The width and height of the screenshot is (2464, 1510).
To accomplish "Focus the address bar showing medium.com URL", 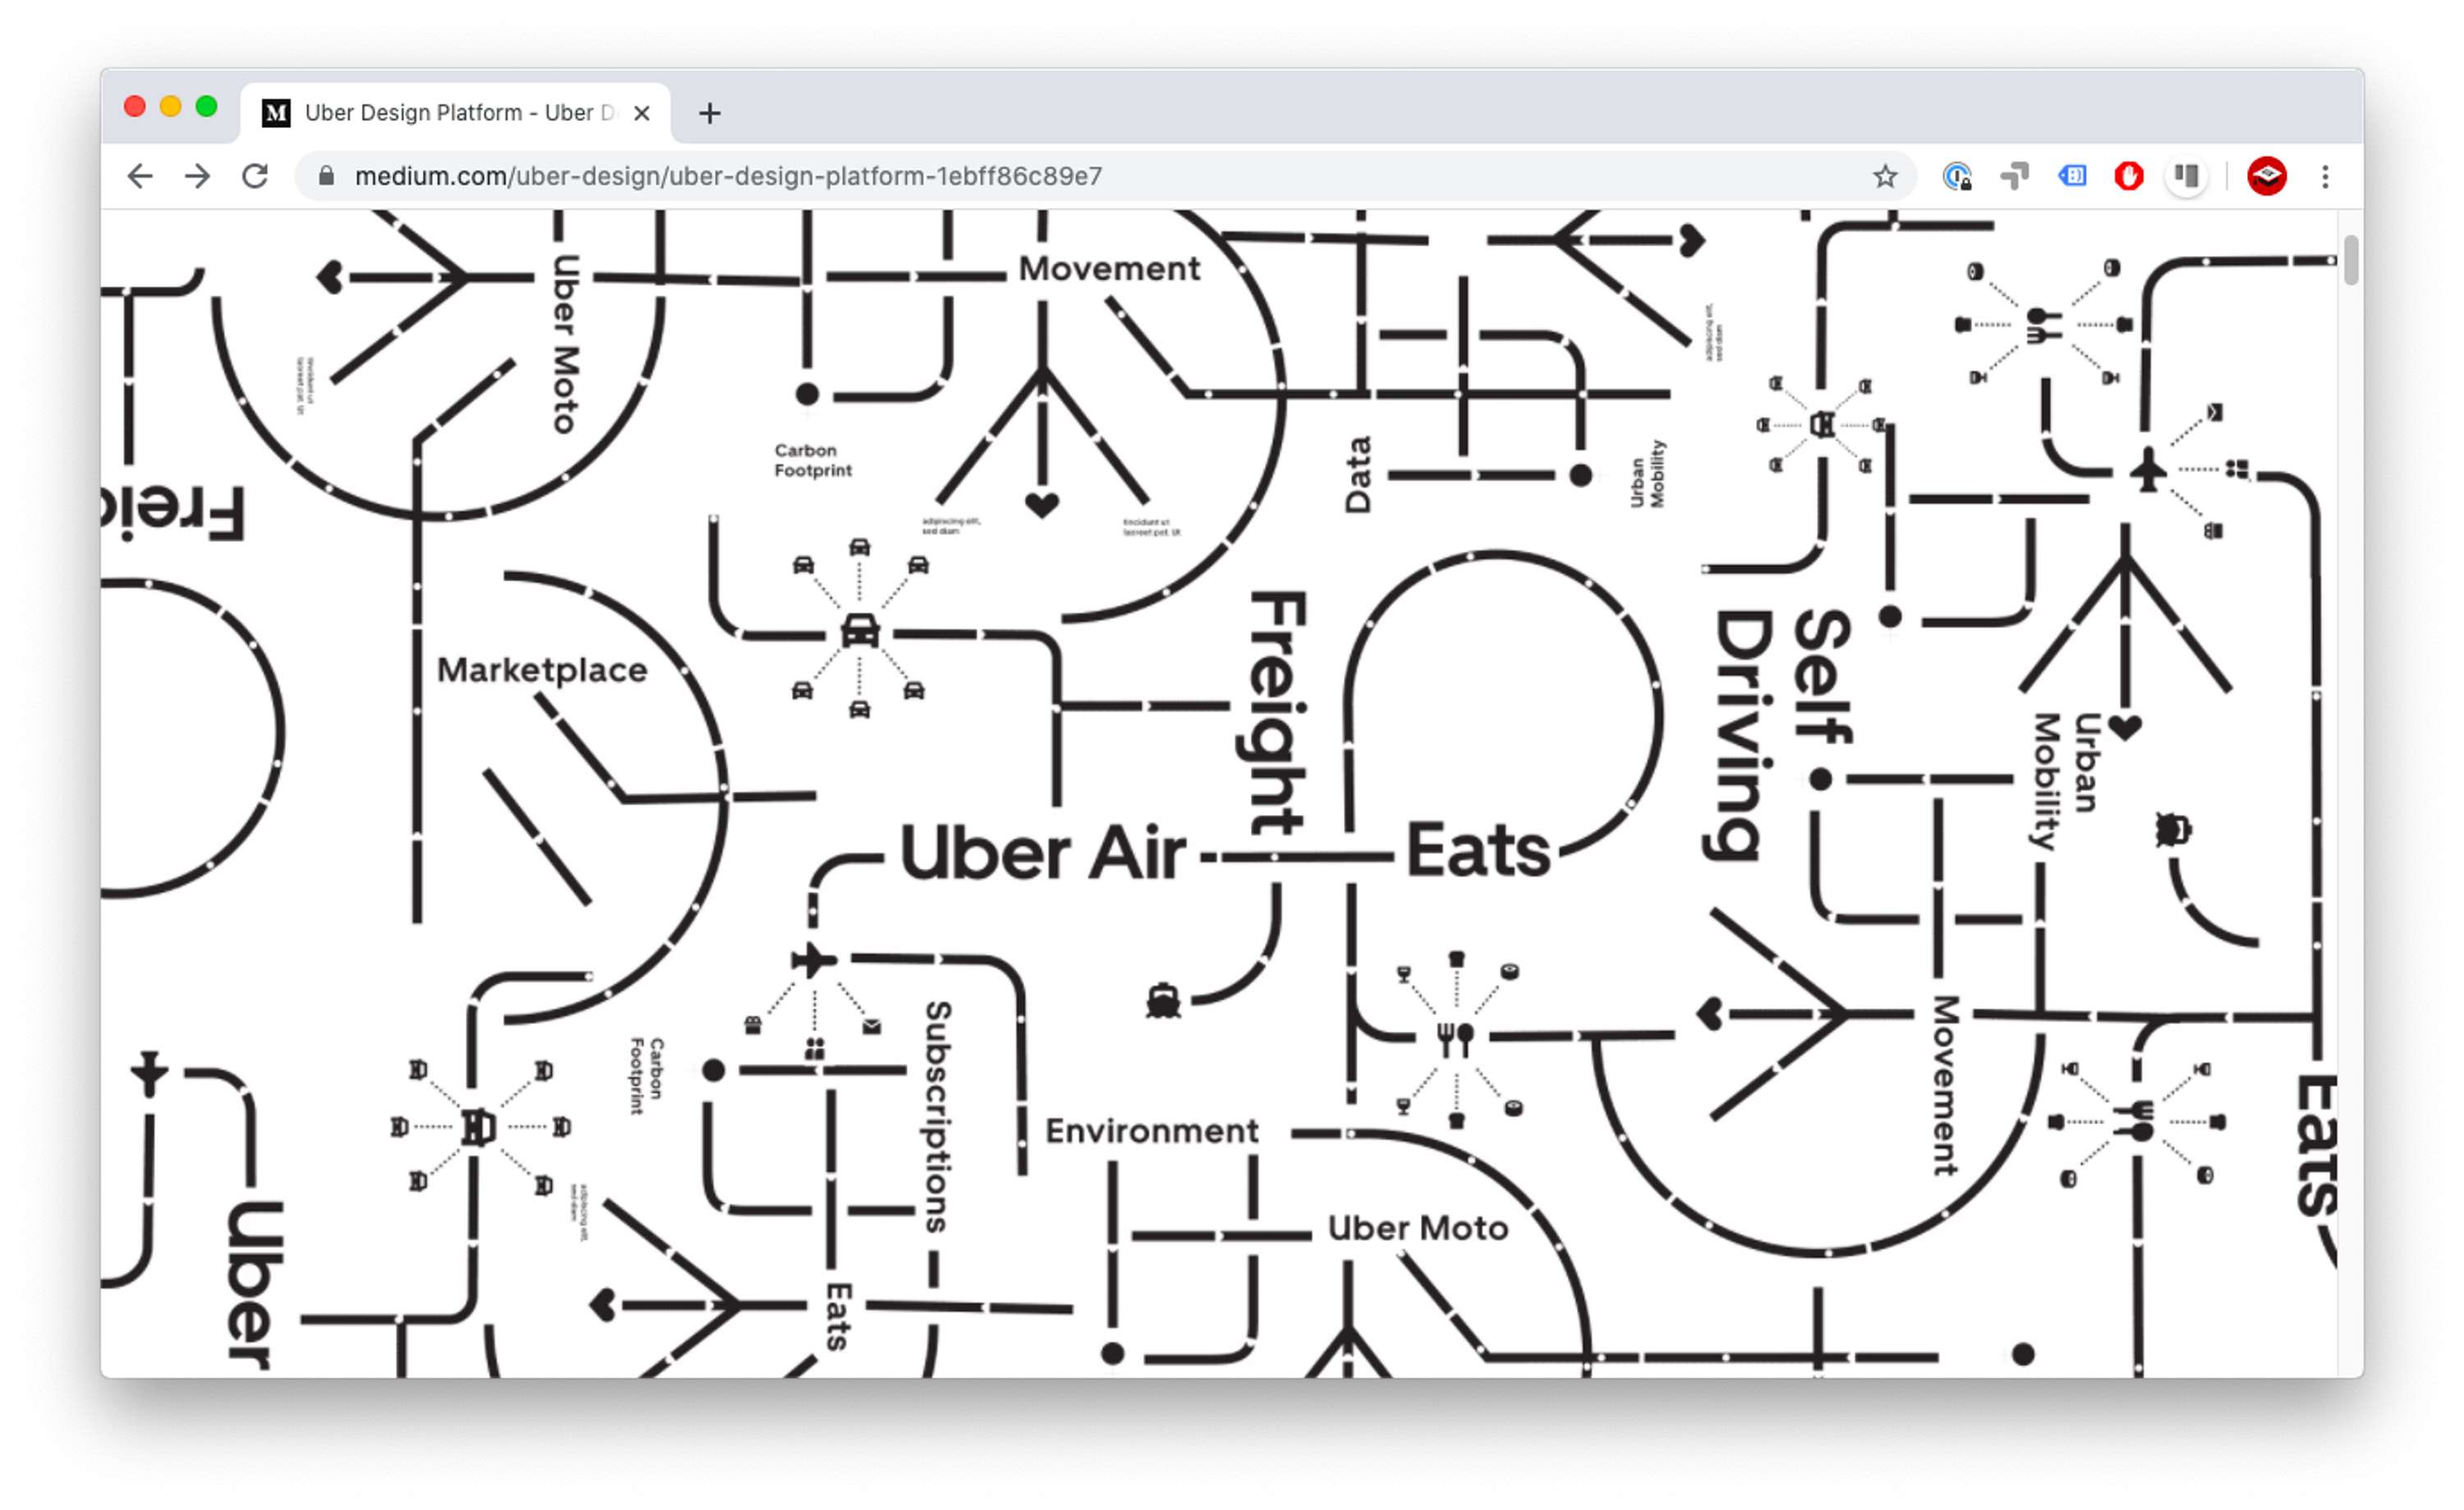I will [x=1105, y=176].
